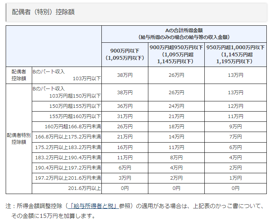The height and width of the screenshot is (219, 277).
Task: Select 13万円 in the 103万円以下 row
Action: tap(235, 75)
